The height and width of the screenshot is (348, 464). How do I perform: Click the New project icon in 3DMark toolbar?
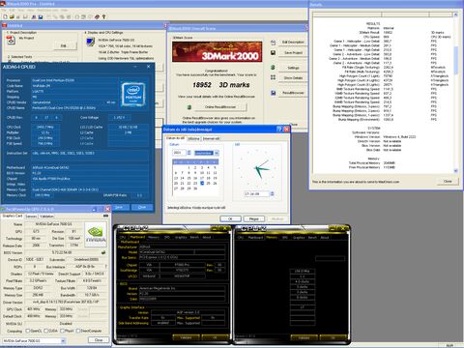pyautogui.click(x=5, y=16)
